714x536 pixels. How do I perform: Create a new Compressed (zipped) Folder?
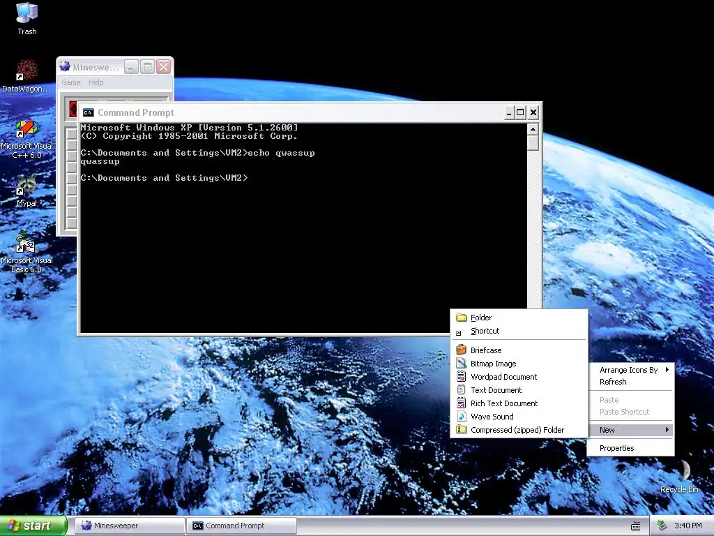coord(519,429)
